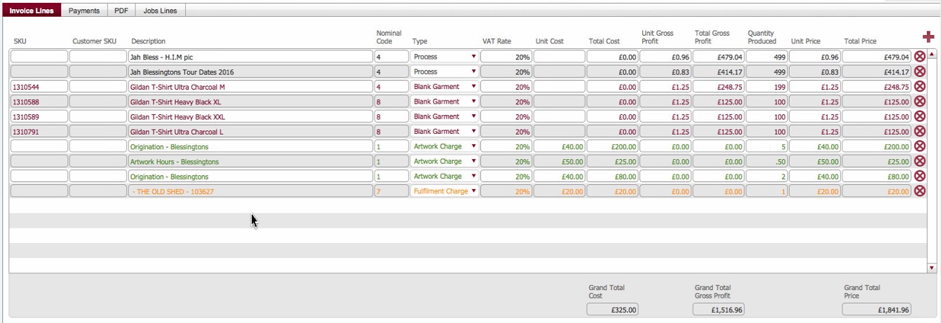Switch to the Payments tab
This screenshot has height=323, width=941.
click(x=84, y=11)
